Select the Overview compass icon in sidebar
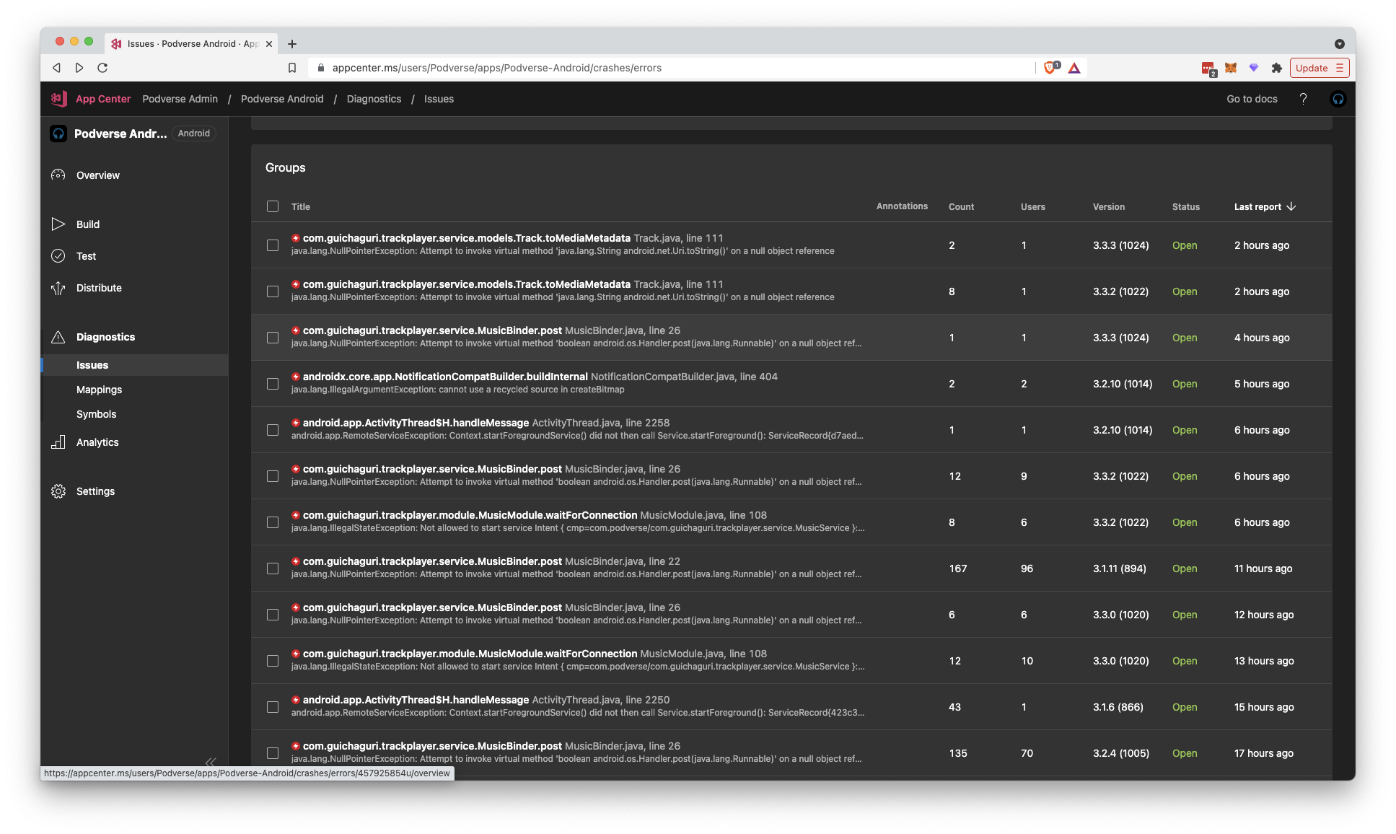 point(58,175)
